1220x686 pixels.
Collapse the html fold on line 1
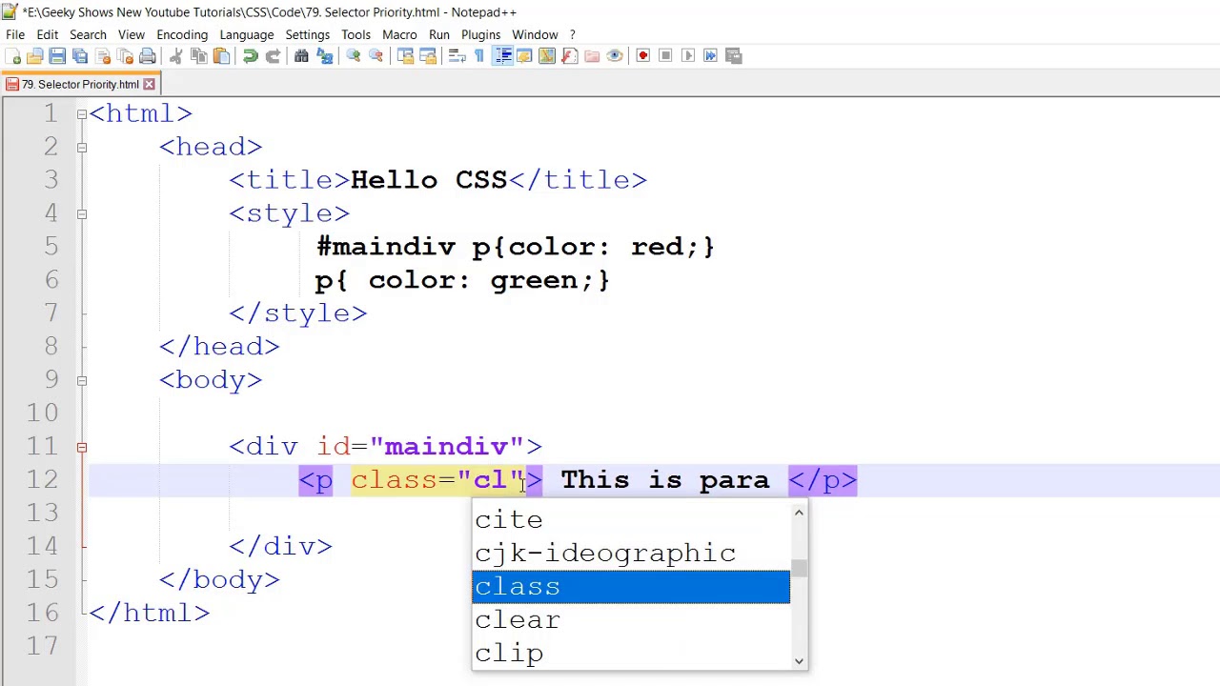82,114
